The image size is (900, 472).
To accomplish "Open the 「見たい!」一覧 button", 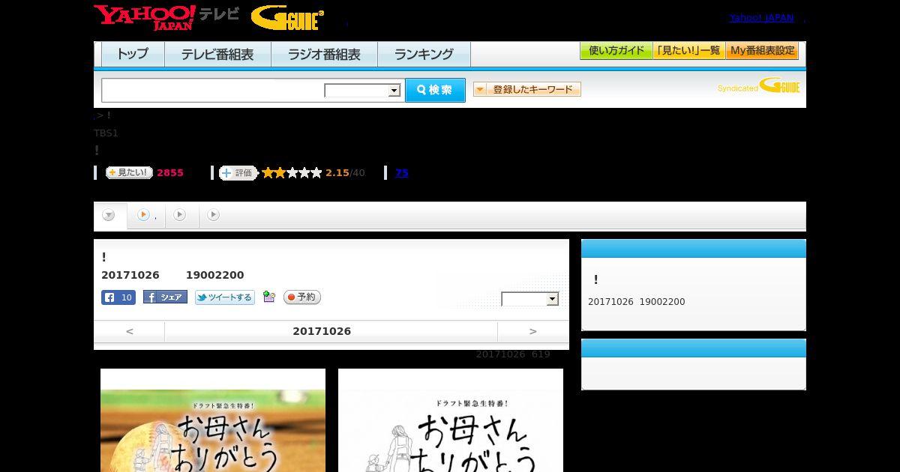I will click(x=688, y=51).
